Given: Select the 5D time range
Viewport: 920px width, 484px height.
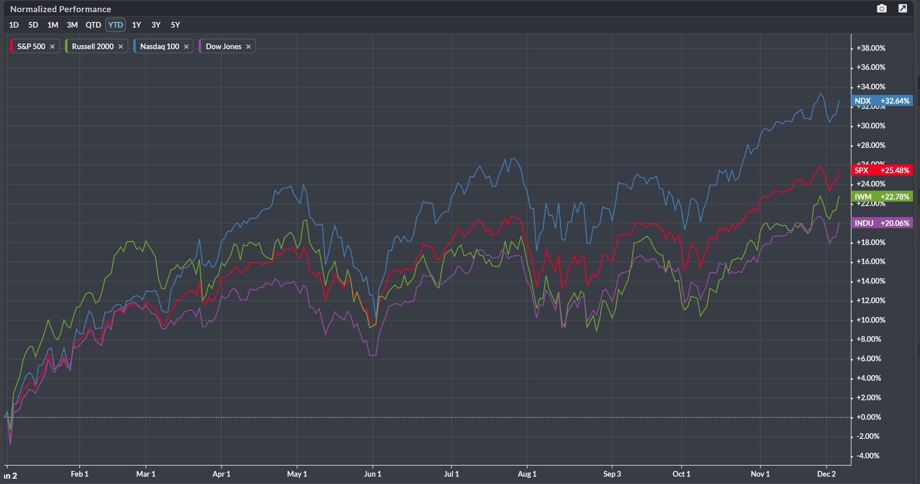Looking at the screenshot, I should tap(33, 25).
